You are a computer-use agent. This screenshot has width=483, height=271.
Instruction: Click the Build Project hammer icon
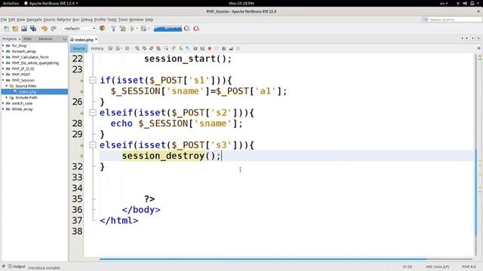tap(113, 29)
